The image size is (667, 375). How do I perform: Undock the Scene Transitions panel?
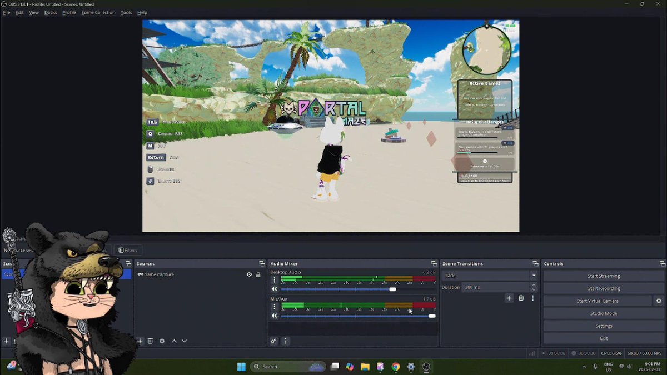pos(535,264)
